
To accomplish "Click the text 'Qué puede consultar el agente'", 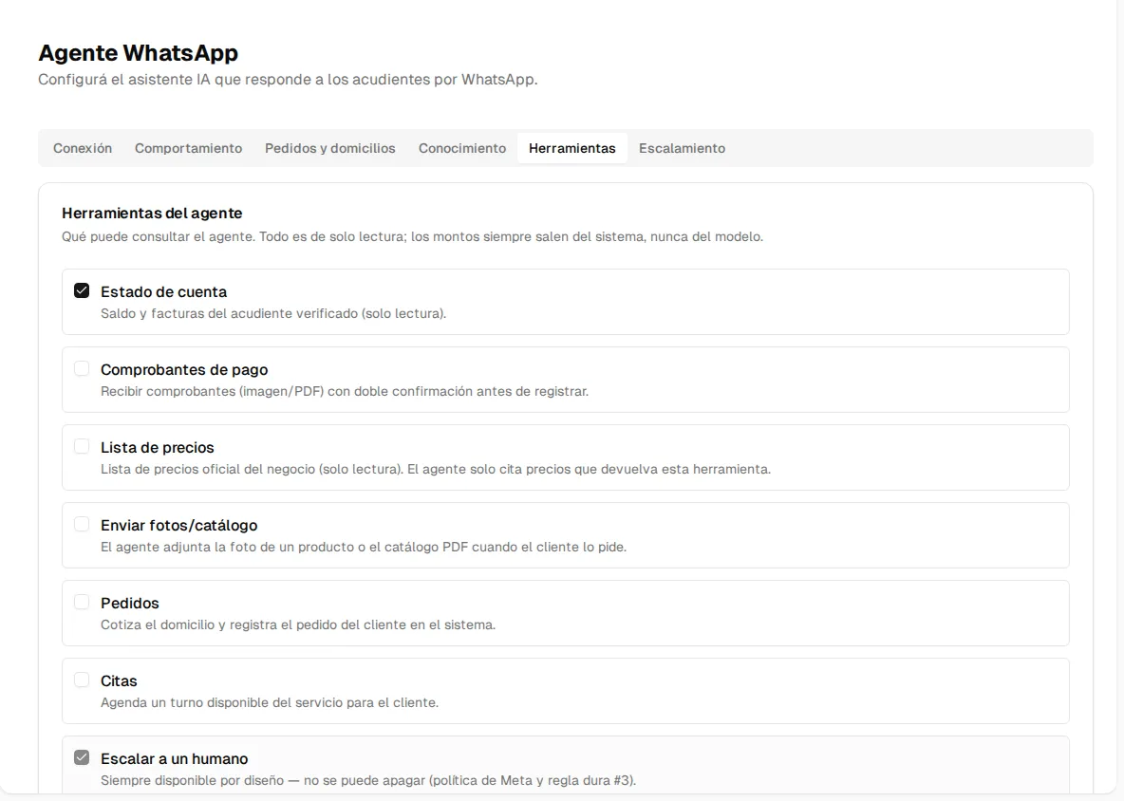I will pyautogui.click(x=412, y=236).
